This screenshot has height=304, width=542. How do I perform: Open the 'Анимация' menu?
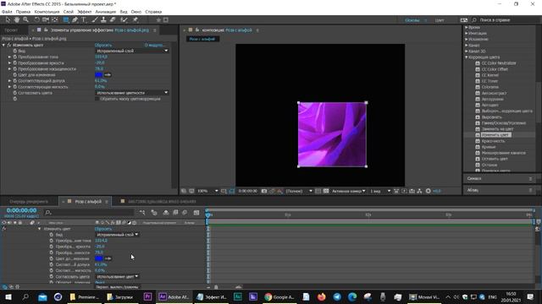(105, 12)
